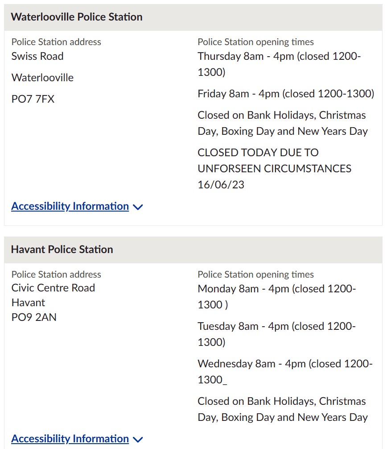Click Waterlooville's 'Police Station address' label
The image size is (391, 449).
click(56, 42)
